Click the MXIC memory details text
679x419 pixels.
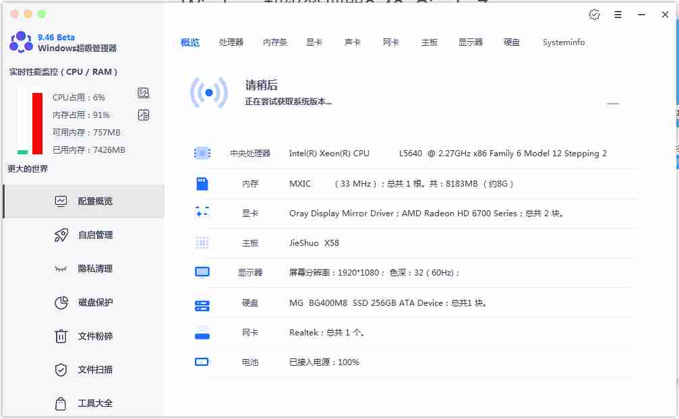(401, 184)
